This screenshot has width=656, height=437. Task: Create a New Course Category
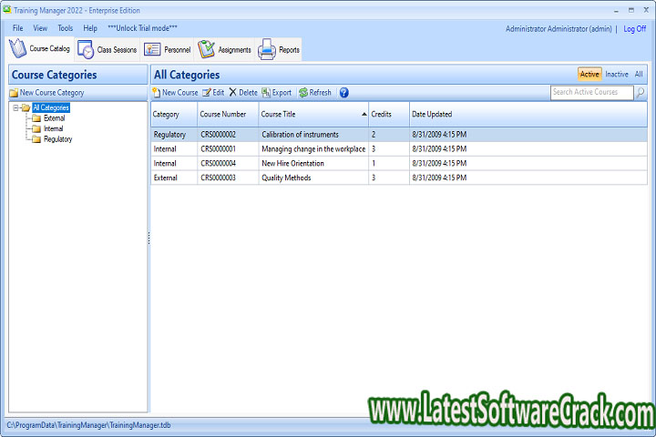click(x=47, y=93)
